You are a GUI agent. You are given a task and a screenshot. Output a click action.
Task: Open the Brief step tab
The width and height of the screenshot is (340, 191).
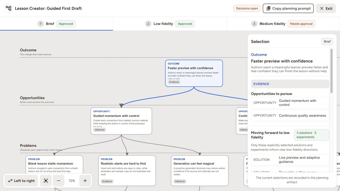[x=57, y=24]
